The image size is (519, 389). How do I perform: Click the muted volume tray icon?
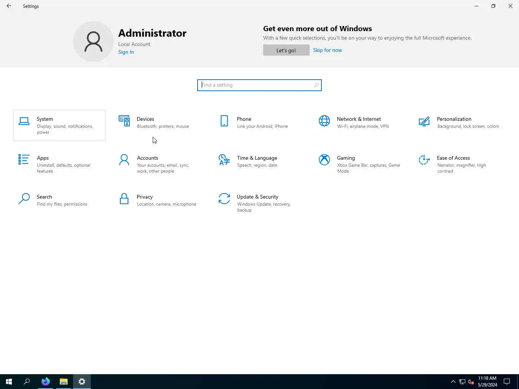click(471, 382)
